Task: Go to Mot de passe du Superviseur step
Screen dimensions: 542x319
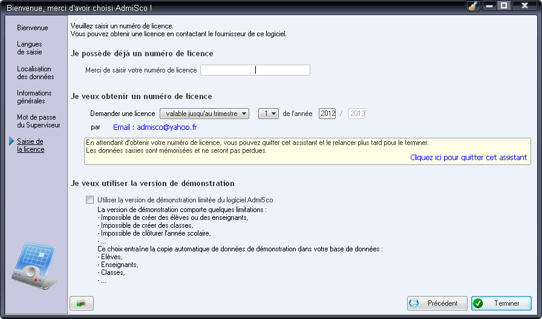Action: coord(39,121)
